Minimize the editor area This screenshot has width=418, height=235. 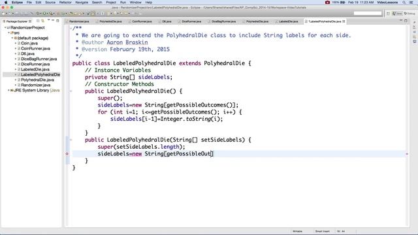click(x=401, y=20)
